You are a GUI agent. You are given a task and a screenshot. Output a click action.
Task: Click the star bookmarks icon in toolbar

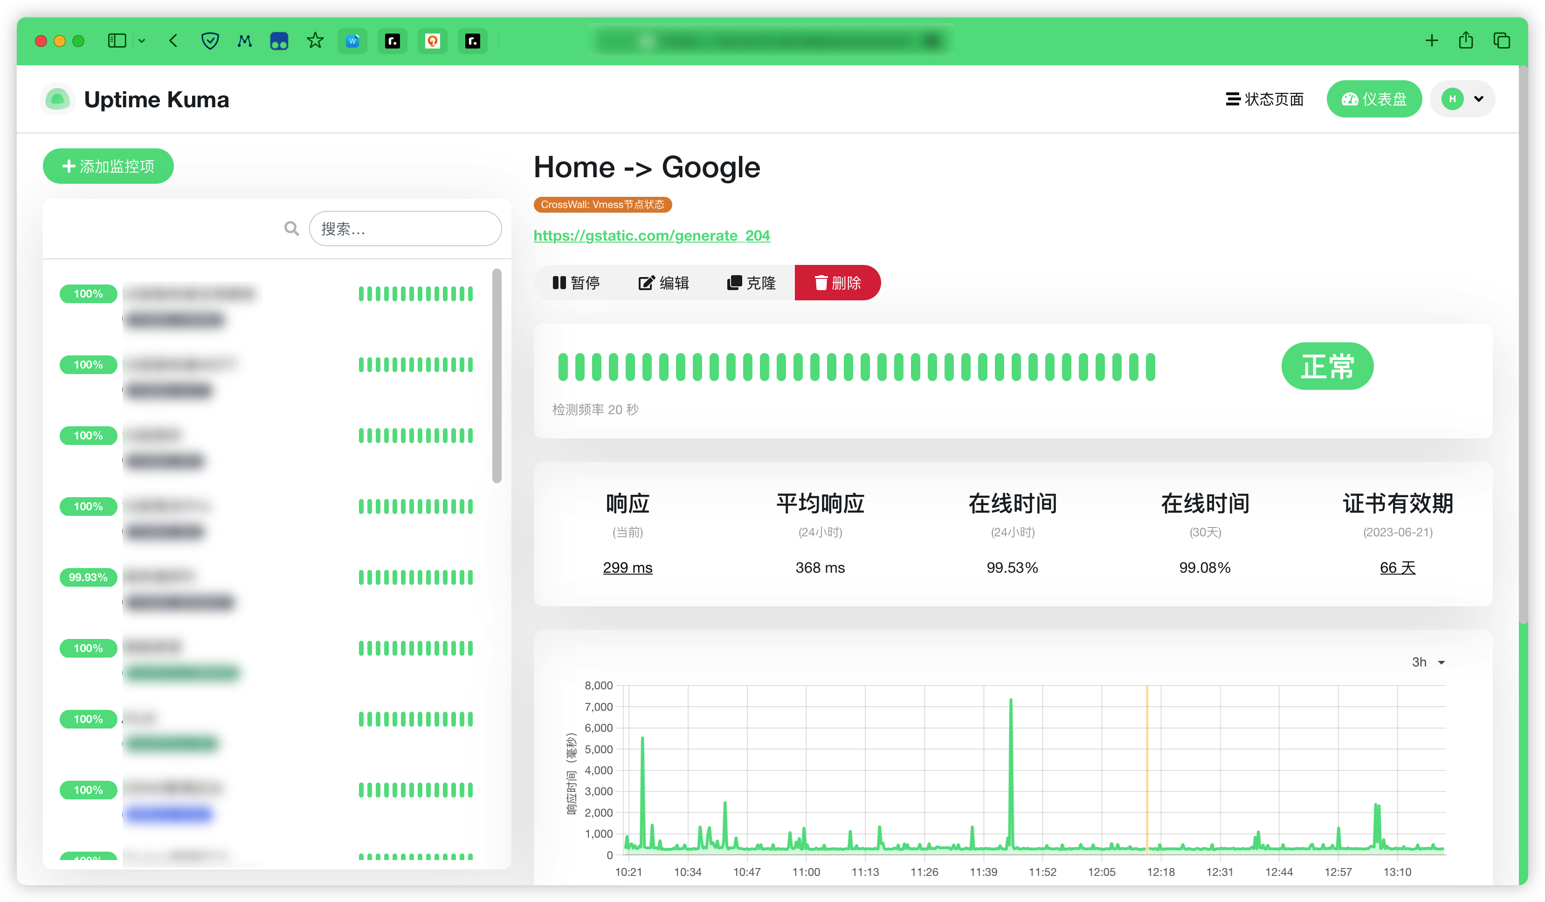click(315, 41)
